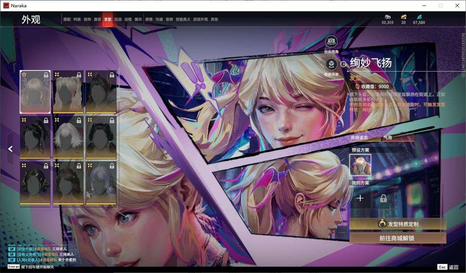This screenshot has height=273, width=466.
Task: Click the 自由视角 free camera icon
Action: [331, 42]
